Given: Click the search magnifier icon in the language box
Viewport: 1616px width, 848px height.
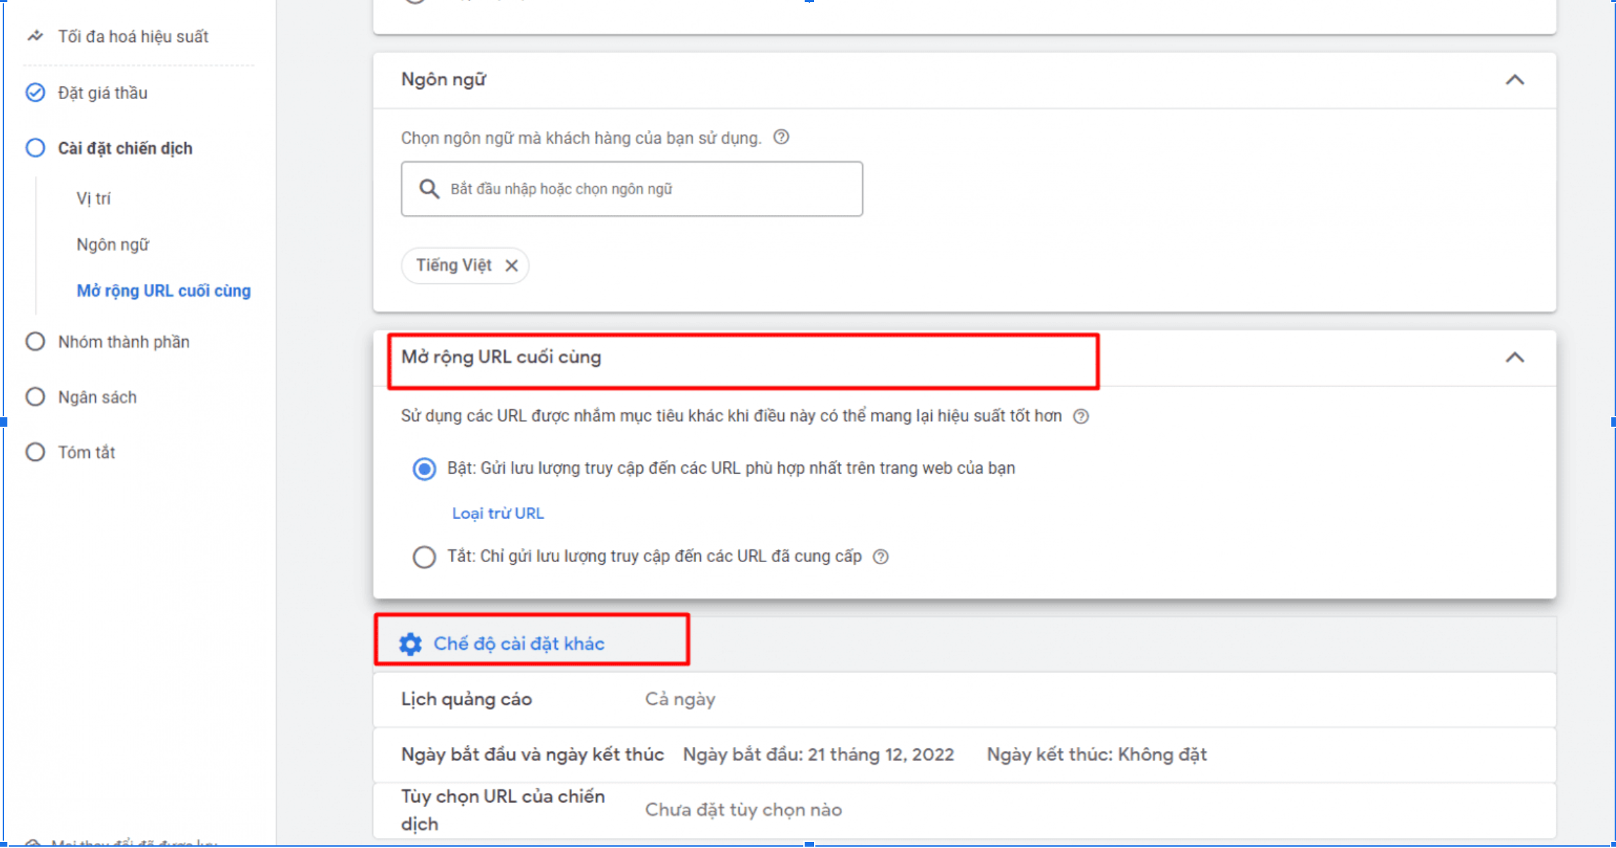Looking at the screenshot, I should [429, 189].
